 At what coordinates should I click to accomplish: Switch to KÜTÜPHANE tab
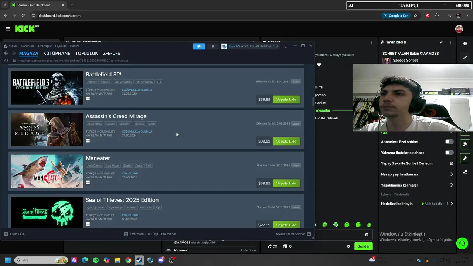pyautogui.click(x=57, y=53)
